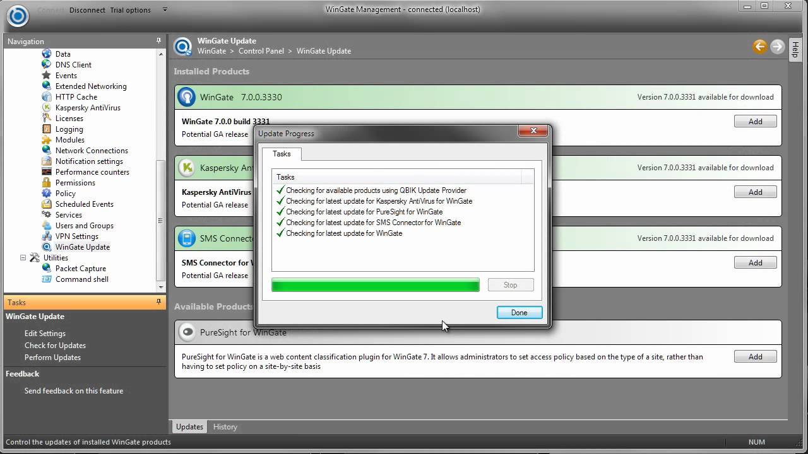
Task: Click the Command shell icon
Action: (47, 279)
